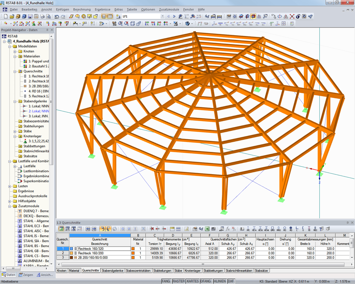This screenshot has width=355, height=284.
Task: Switch to the Stabendgelenke tab
Action: 112,270
